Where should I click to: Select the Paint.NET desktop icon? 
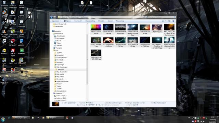pyautogui.click(x=13, y=23)
